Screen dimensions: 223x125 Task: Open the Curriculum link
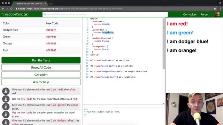pos(190,15)
